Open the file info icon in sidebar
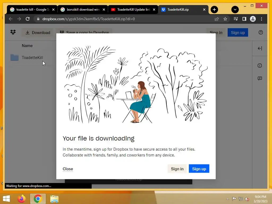 [x=260, y=66]
